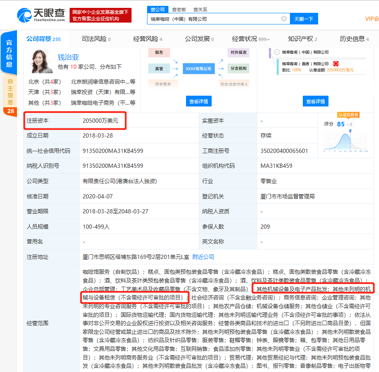Open the 司法风险 tab

tap(96, 39)
